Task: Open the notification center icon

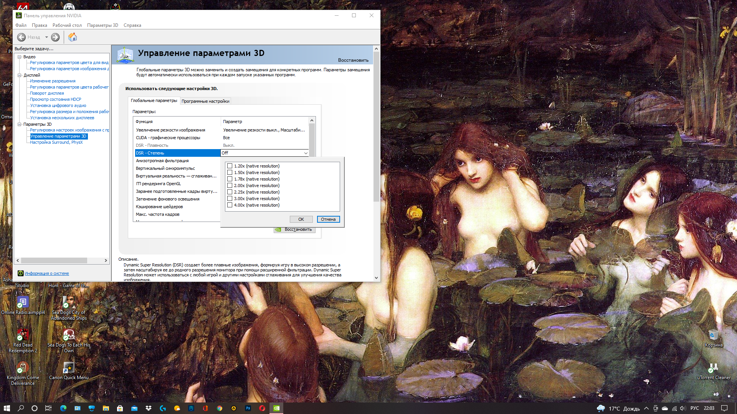Action: coord(724,408)
